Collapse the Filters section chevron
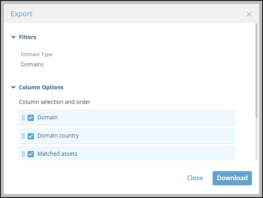Image resolution: width=263 pixels, height=198 pixels. [x=13, y=37]
